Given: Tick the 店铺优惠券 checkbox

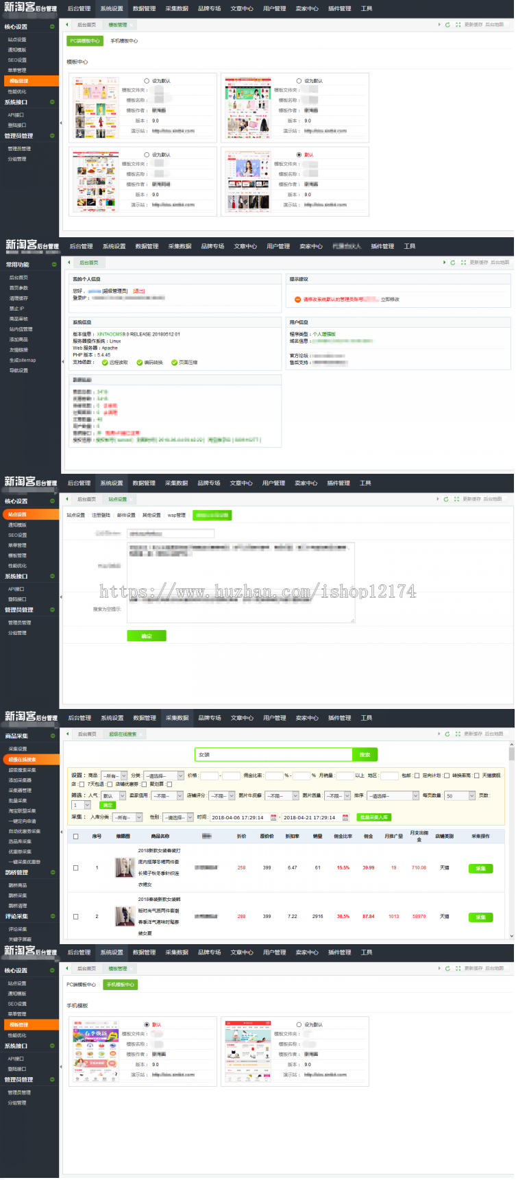Looking at the screenshot, I should [145, 784].
